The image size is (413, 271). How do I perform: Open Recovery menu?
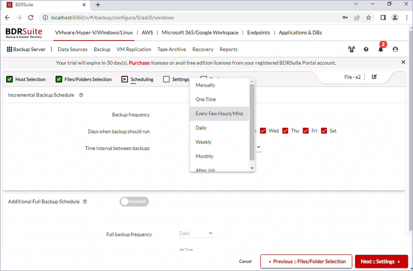(x=203, y=49)
